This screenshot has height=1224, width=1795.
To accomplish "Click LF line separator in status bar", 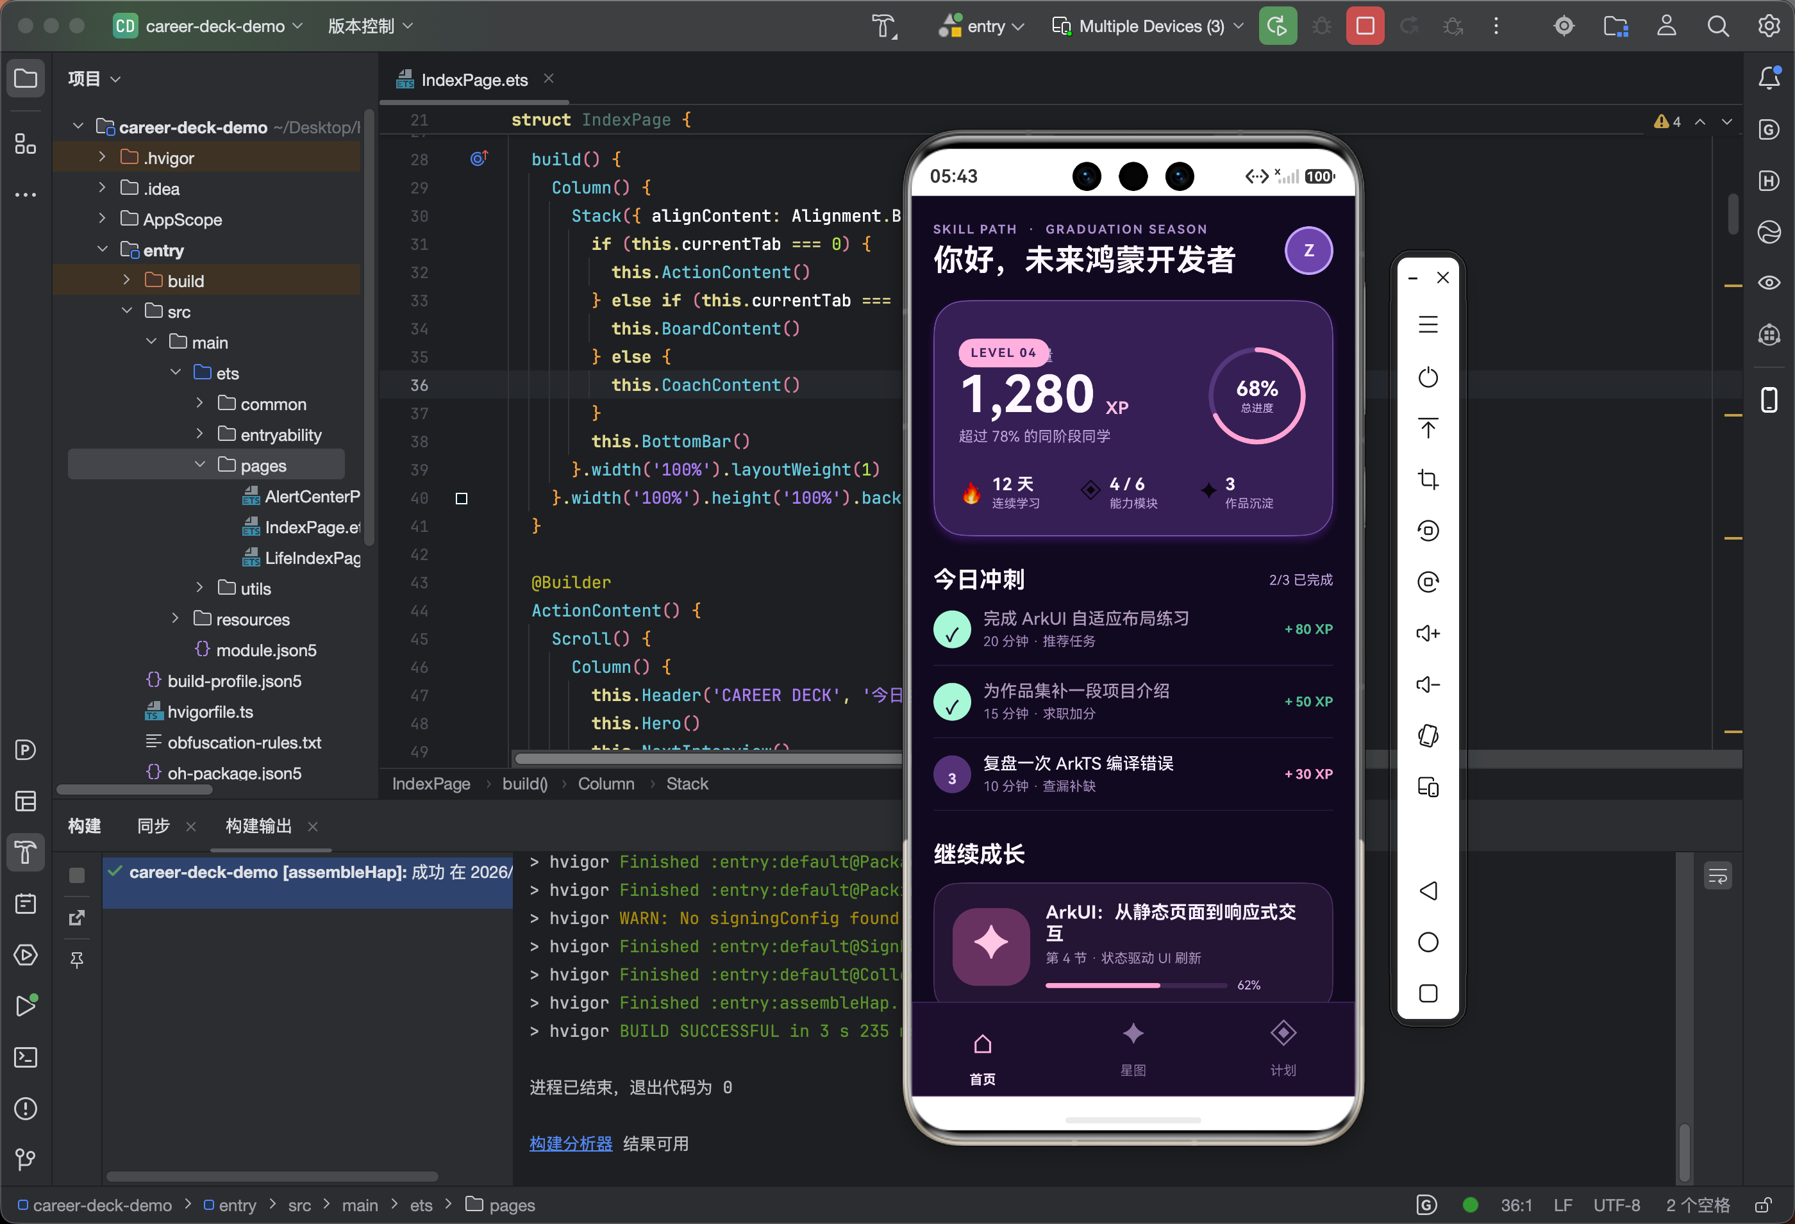I will tap(1562, 1205).
